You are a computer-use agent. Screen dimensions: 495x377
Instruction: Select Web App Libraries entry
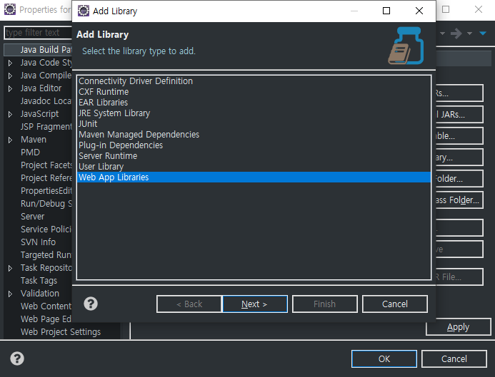254,177
